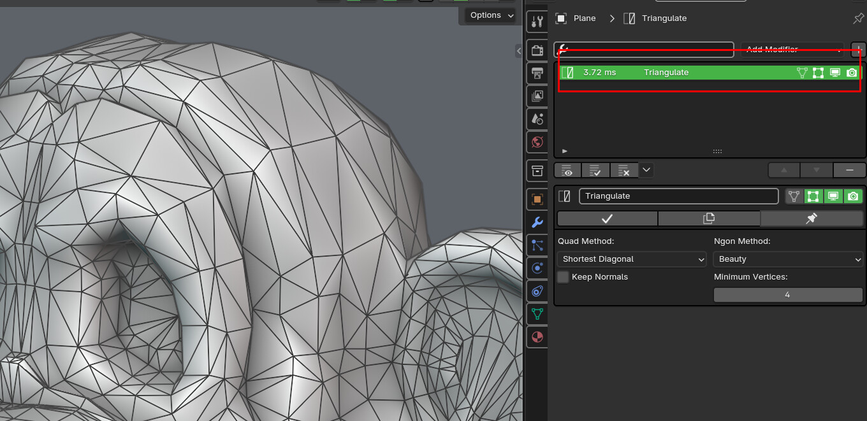Open the Material properties tab
The image size is (867, 421).
point(537,336)
